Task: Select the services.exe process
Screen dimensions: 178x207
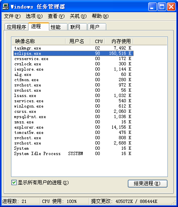Action: point(73,101)
